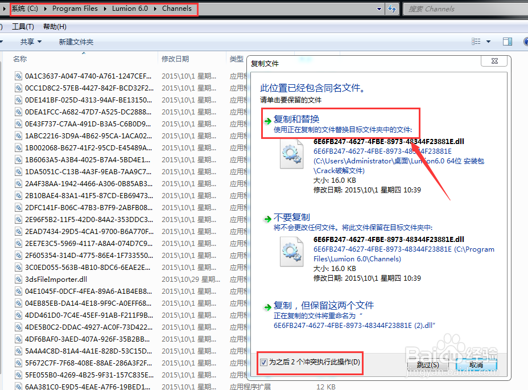528x390 pixels.
Task: Select file icon of 0DE141BF-025D-4313 dll
Action: coord(19,100)
